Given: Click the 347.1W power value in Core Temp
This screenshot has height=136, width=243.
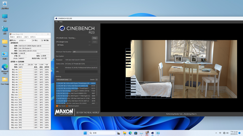Looking at the screenshot, I should (x=23, y=64).
